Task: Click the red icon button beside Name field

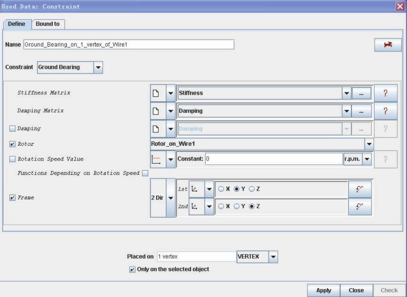Action: coord(388,45)
